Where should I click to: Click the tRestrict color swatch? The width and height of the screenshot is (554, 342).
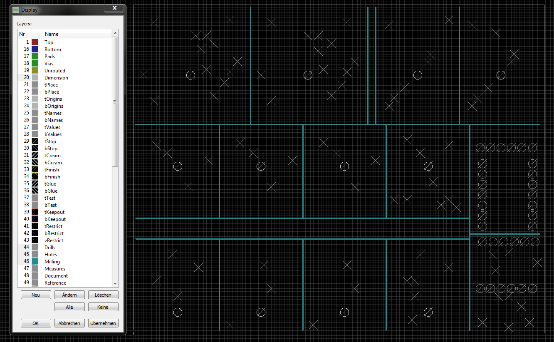[35, 226]
